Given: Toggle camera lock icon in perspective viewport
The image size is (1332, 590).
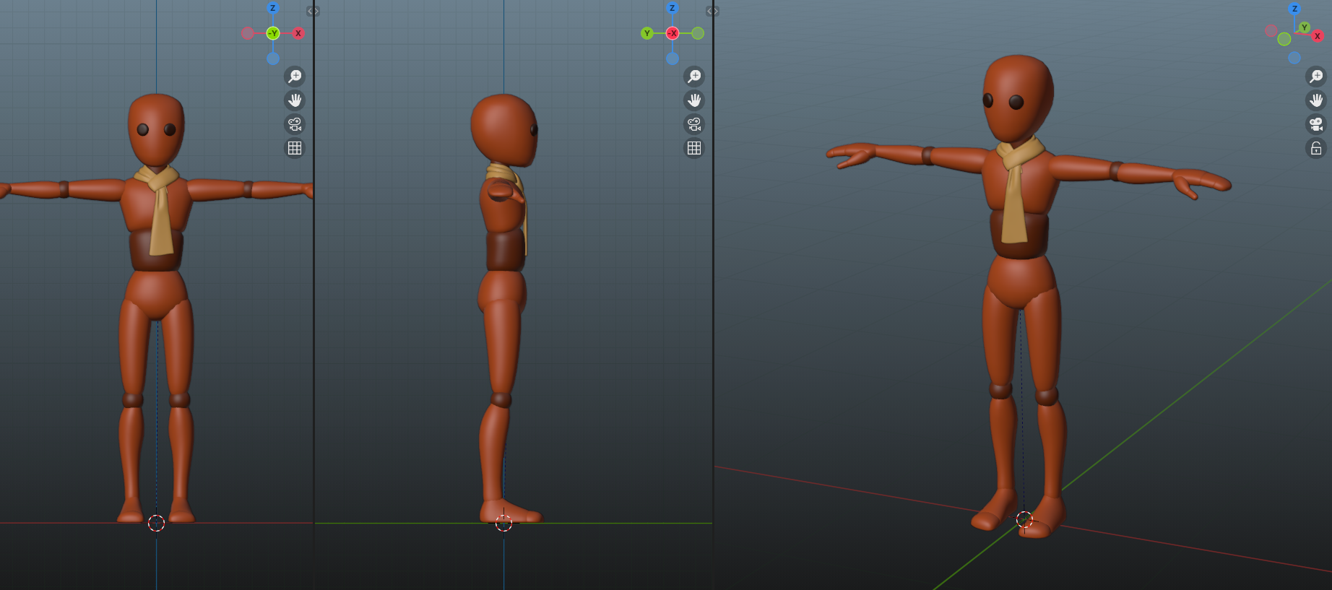Looking at the screenshot, I should (1316, 148).
